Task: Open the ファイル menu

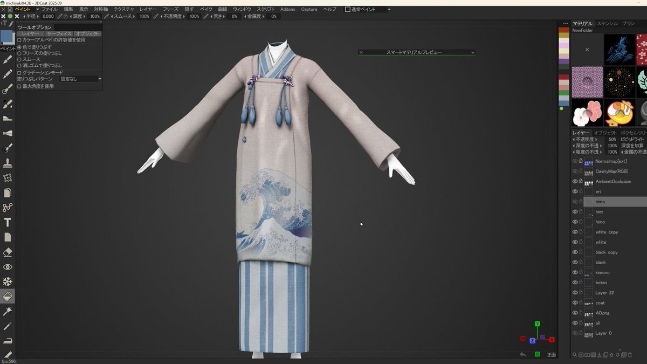Action: [x=50, y=9]
